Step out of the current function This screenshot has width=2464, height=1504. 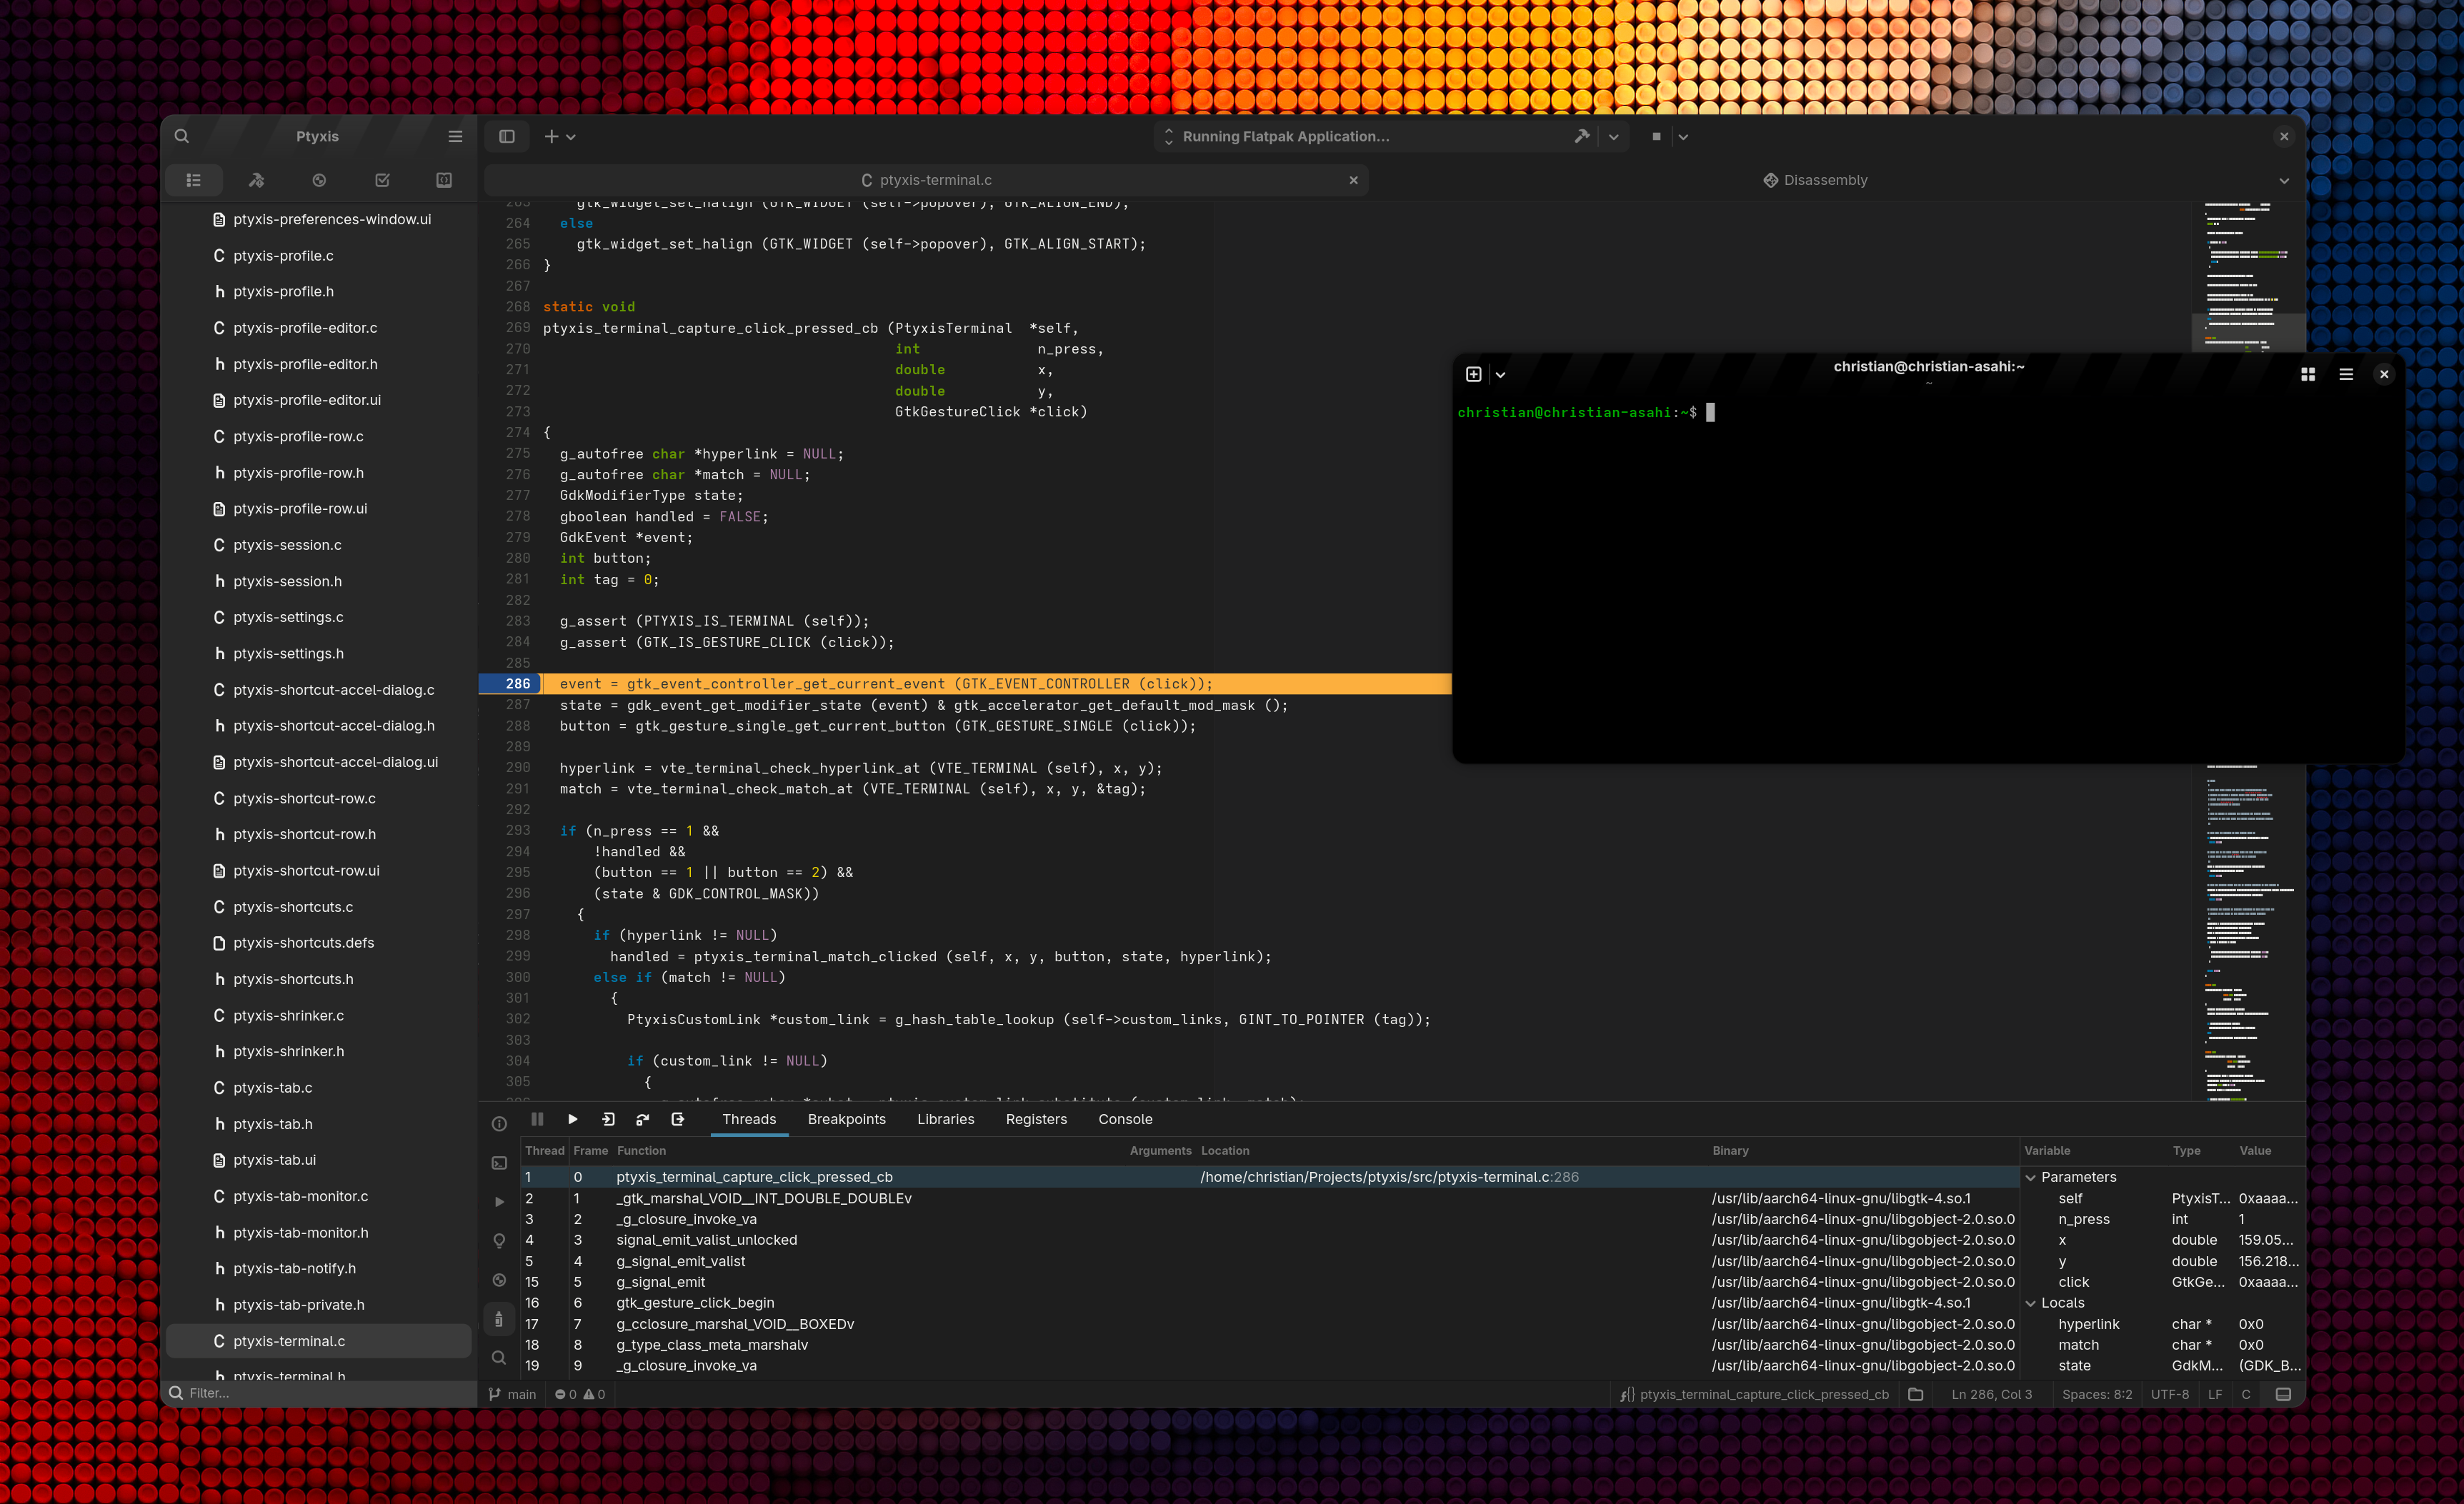coord(678,1119)
